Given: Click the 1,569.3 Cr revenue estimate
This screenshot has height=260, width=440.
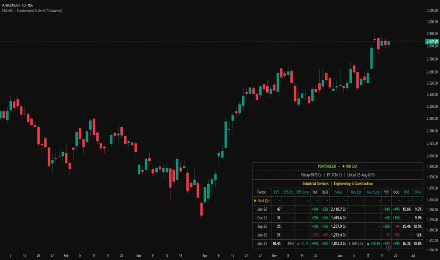Looking at the screenshot, I should tap(356, 244).
